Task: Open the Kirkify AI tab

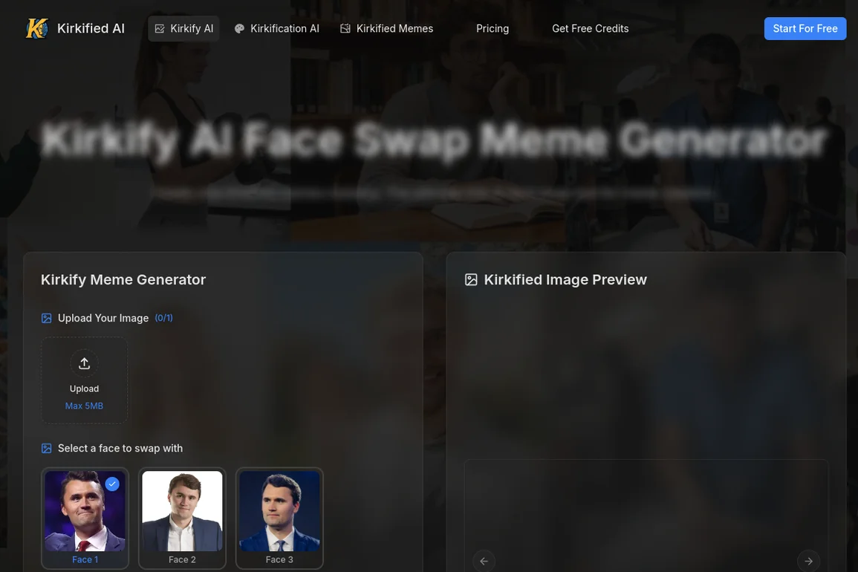Action: pyautogui.click(x=184, y=28)
